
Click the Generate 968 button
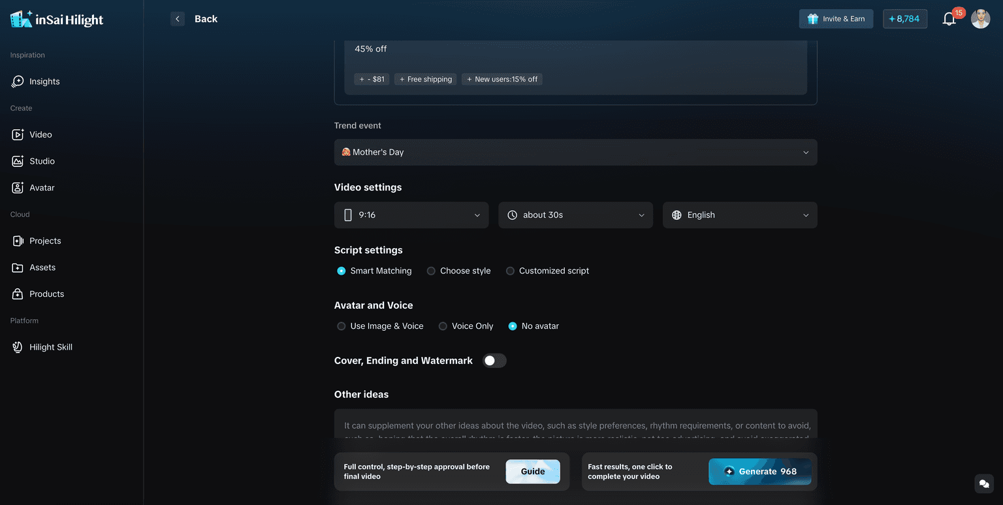click(760, 472)
